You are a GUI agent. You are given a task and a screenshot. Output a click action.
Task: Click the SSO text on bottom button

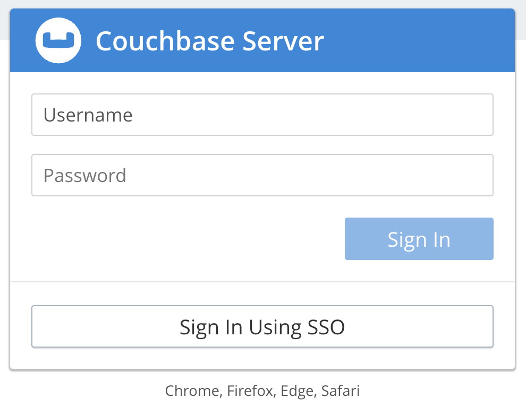[x=326, y=327]
